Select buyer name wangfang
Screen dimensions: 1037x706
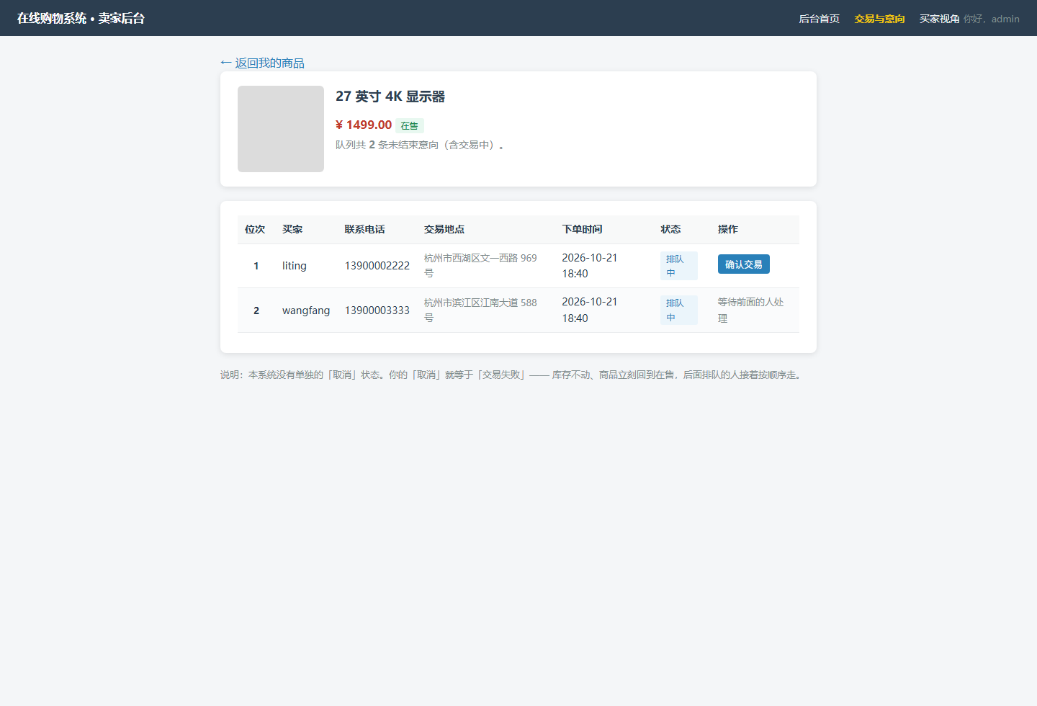306,310
